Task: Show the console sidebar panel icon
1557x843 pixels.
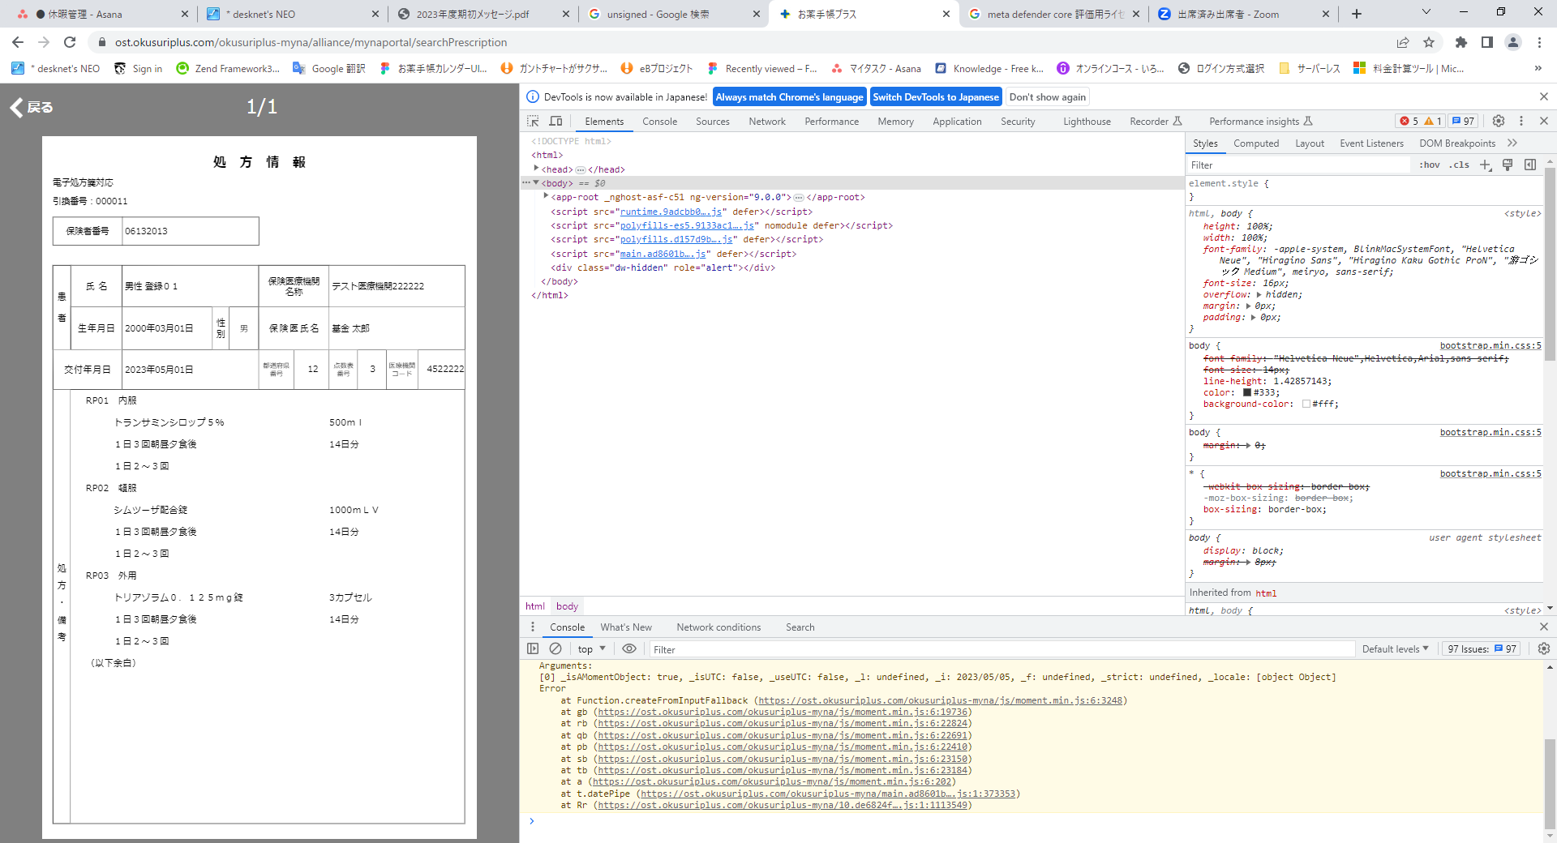Action: point(533,648)
